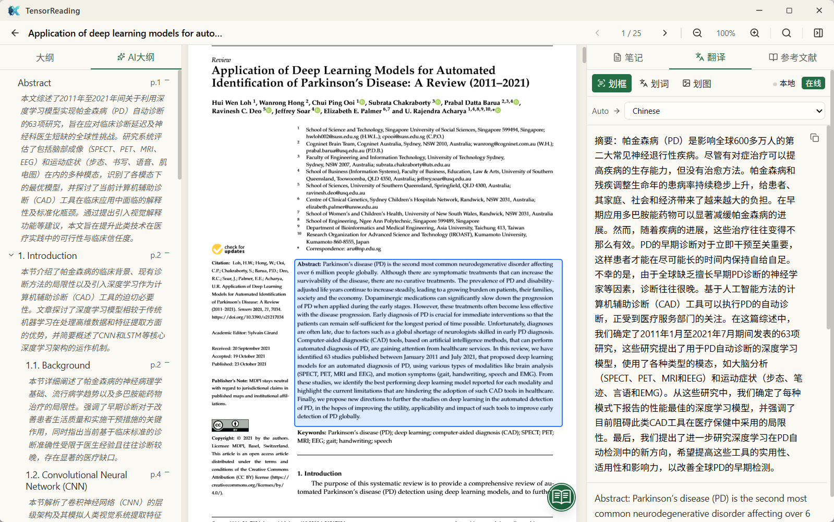
Task: Open ORCID icon next to Ravinesh C. Deo
Action: point(269,111)
